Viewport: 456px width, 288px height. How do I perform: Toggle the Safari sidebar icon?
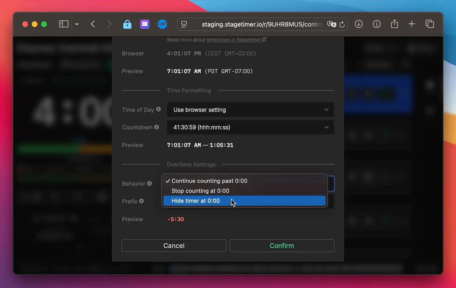[64, 24]
